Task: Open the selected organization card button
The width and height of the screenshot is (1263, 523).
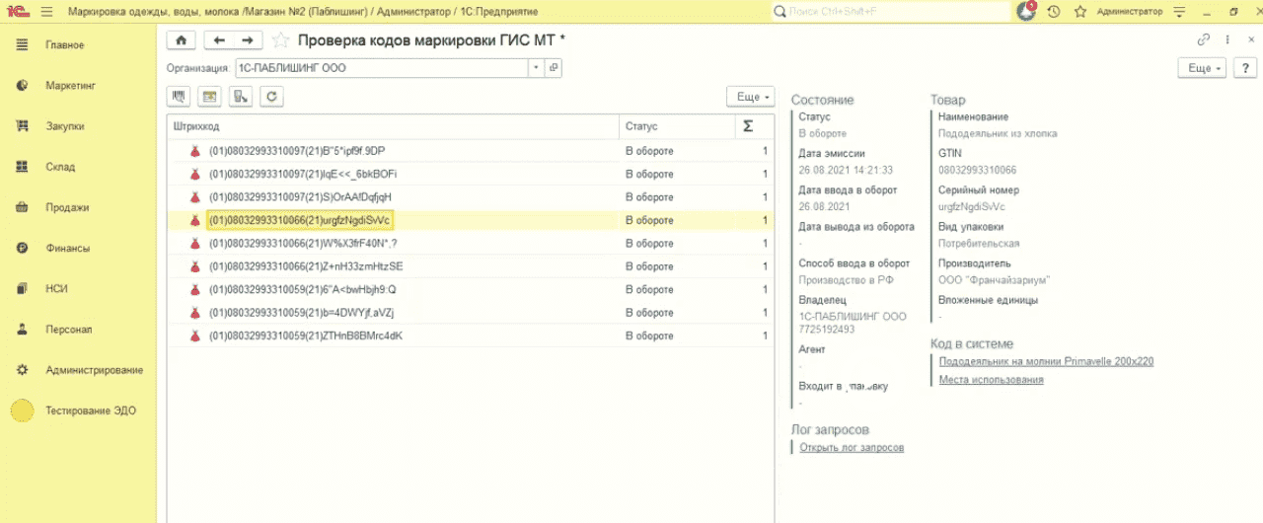Action: (x=554, y=68)
